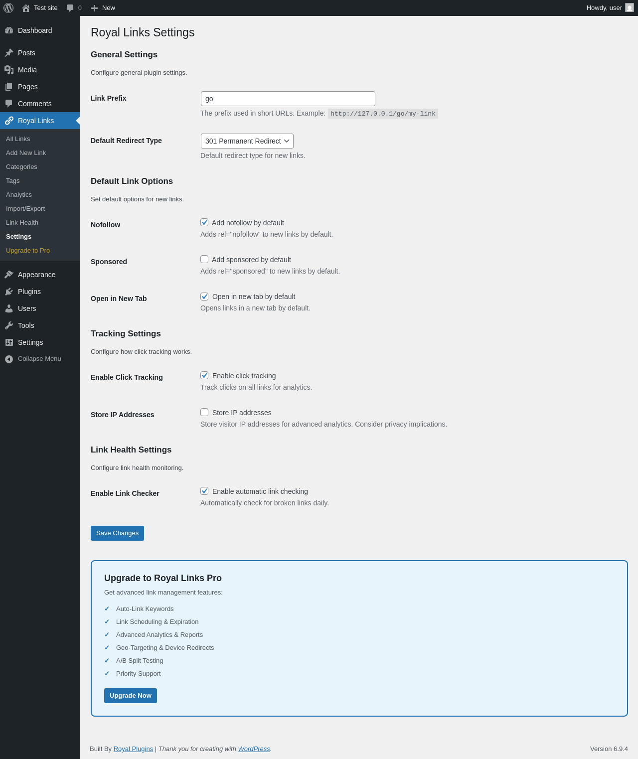Open the Pages menu label
This screenshot has width=638, height=759.
click(28, 87)
